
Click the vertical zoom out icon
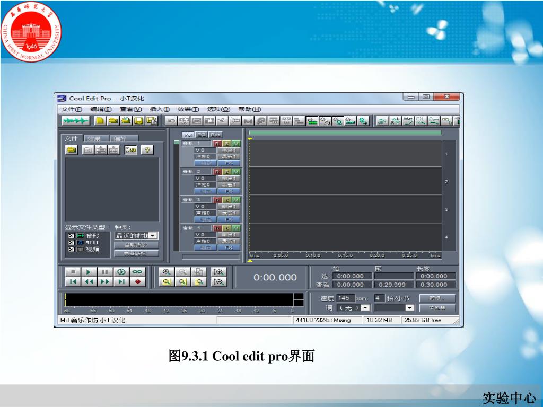219,282
